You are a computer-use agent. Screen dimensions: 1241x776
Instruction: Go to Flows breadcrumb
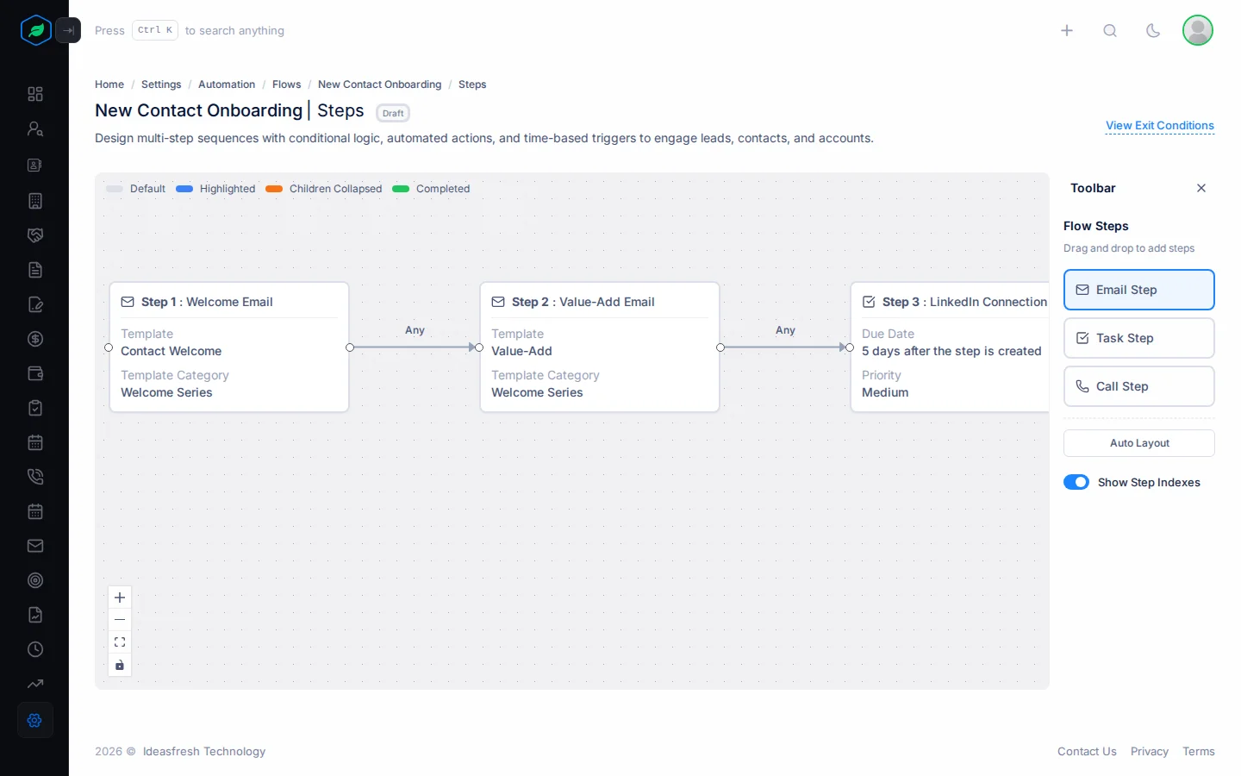pos(286,84)
